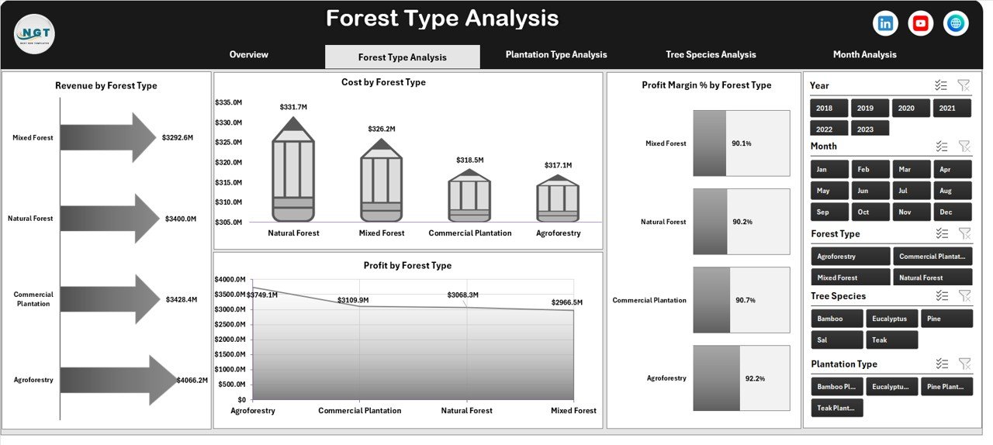Viewport: 993px width, 445px height.
Task: Select Nov in Month slicer
Action: click(x=912, y=212)
